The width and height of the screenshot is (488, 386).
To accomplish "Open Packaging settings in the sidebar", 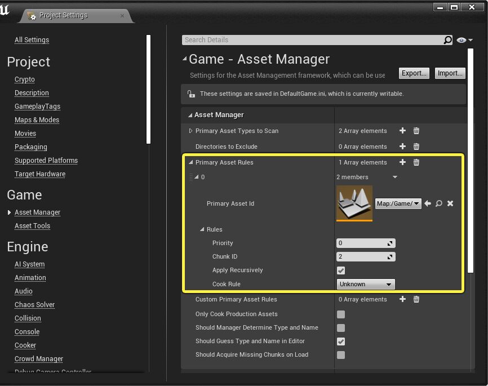I will pos(31,147).
